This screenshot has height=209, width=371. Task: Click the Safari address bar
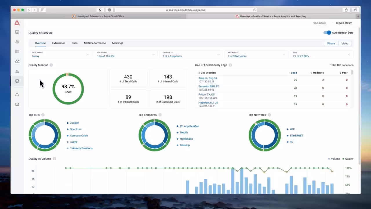[x=185, y=10]
